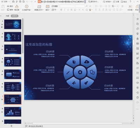Open the 开发工具 (Developer Tools) tab
Screen dimensions: 140x128
[x=76, y=2]
